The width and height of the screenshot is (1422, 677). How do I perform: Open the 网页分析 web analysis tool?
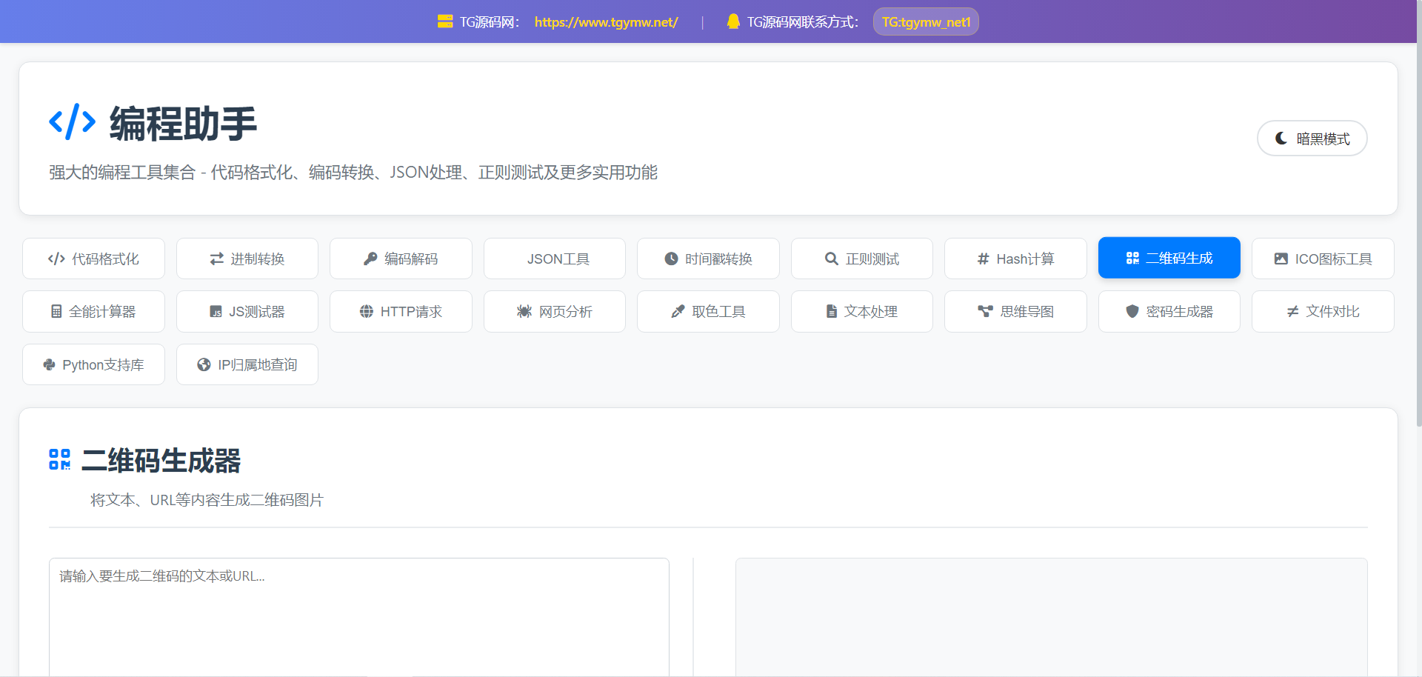(555, 312)
